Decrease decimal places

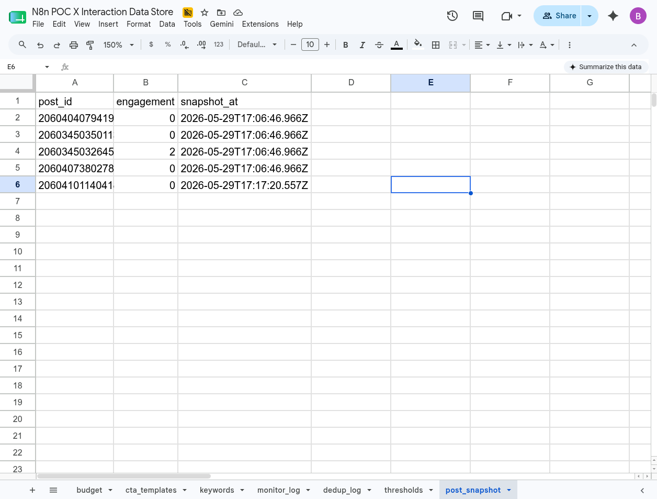[184, 45]
